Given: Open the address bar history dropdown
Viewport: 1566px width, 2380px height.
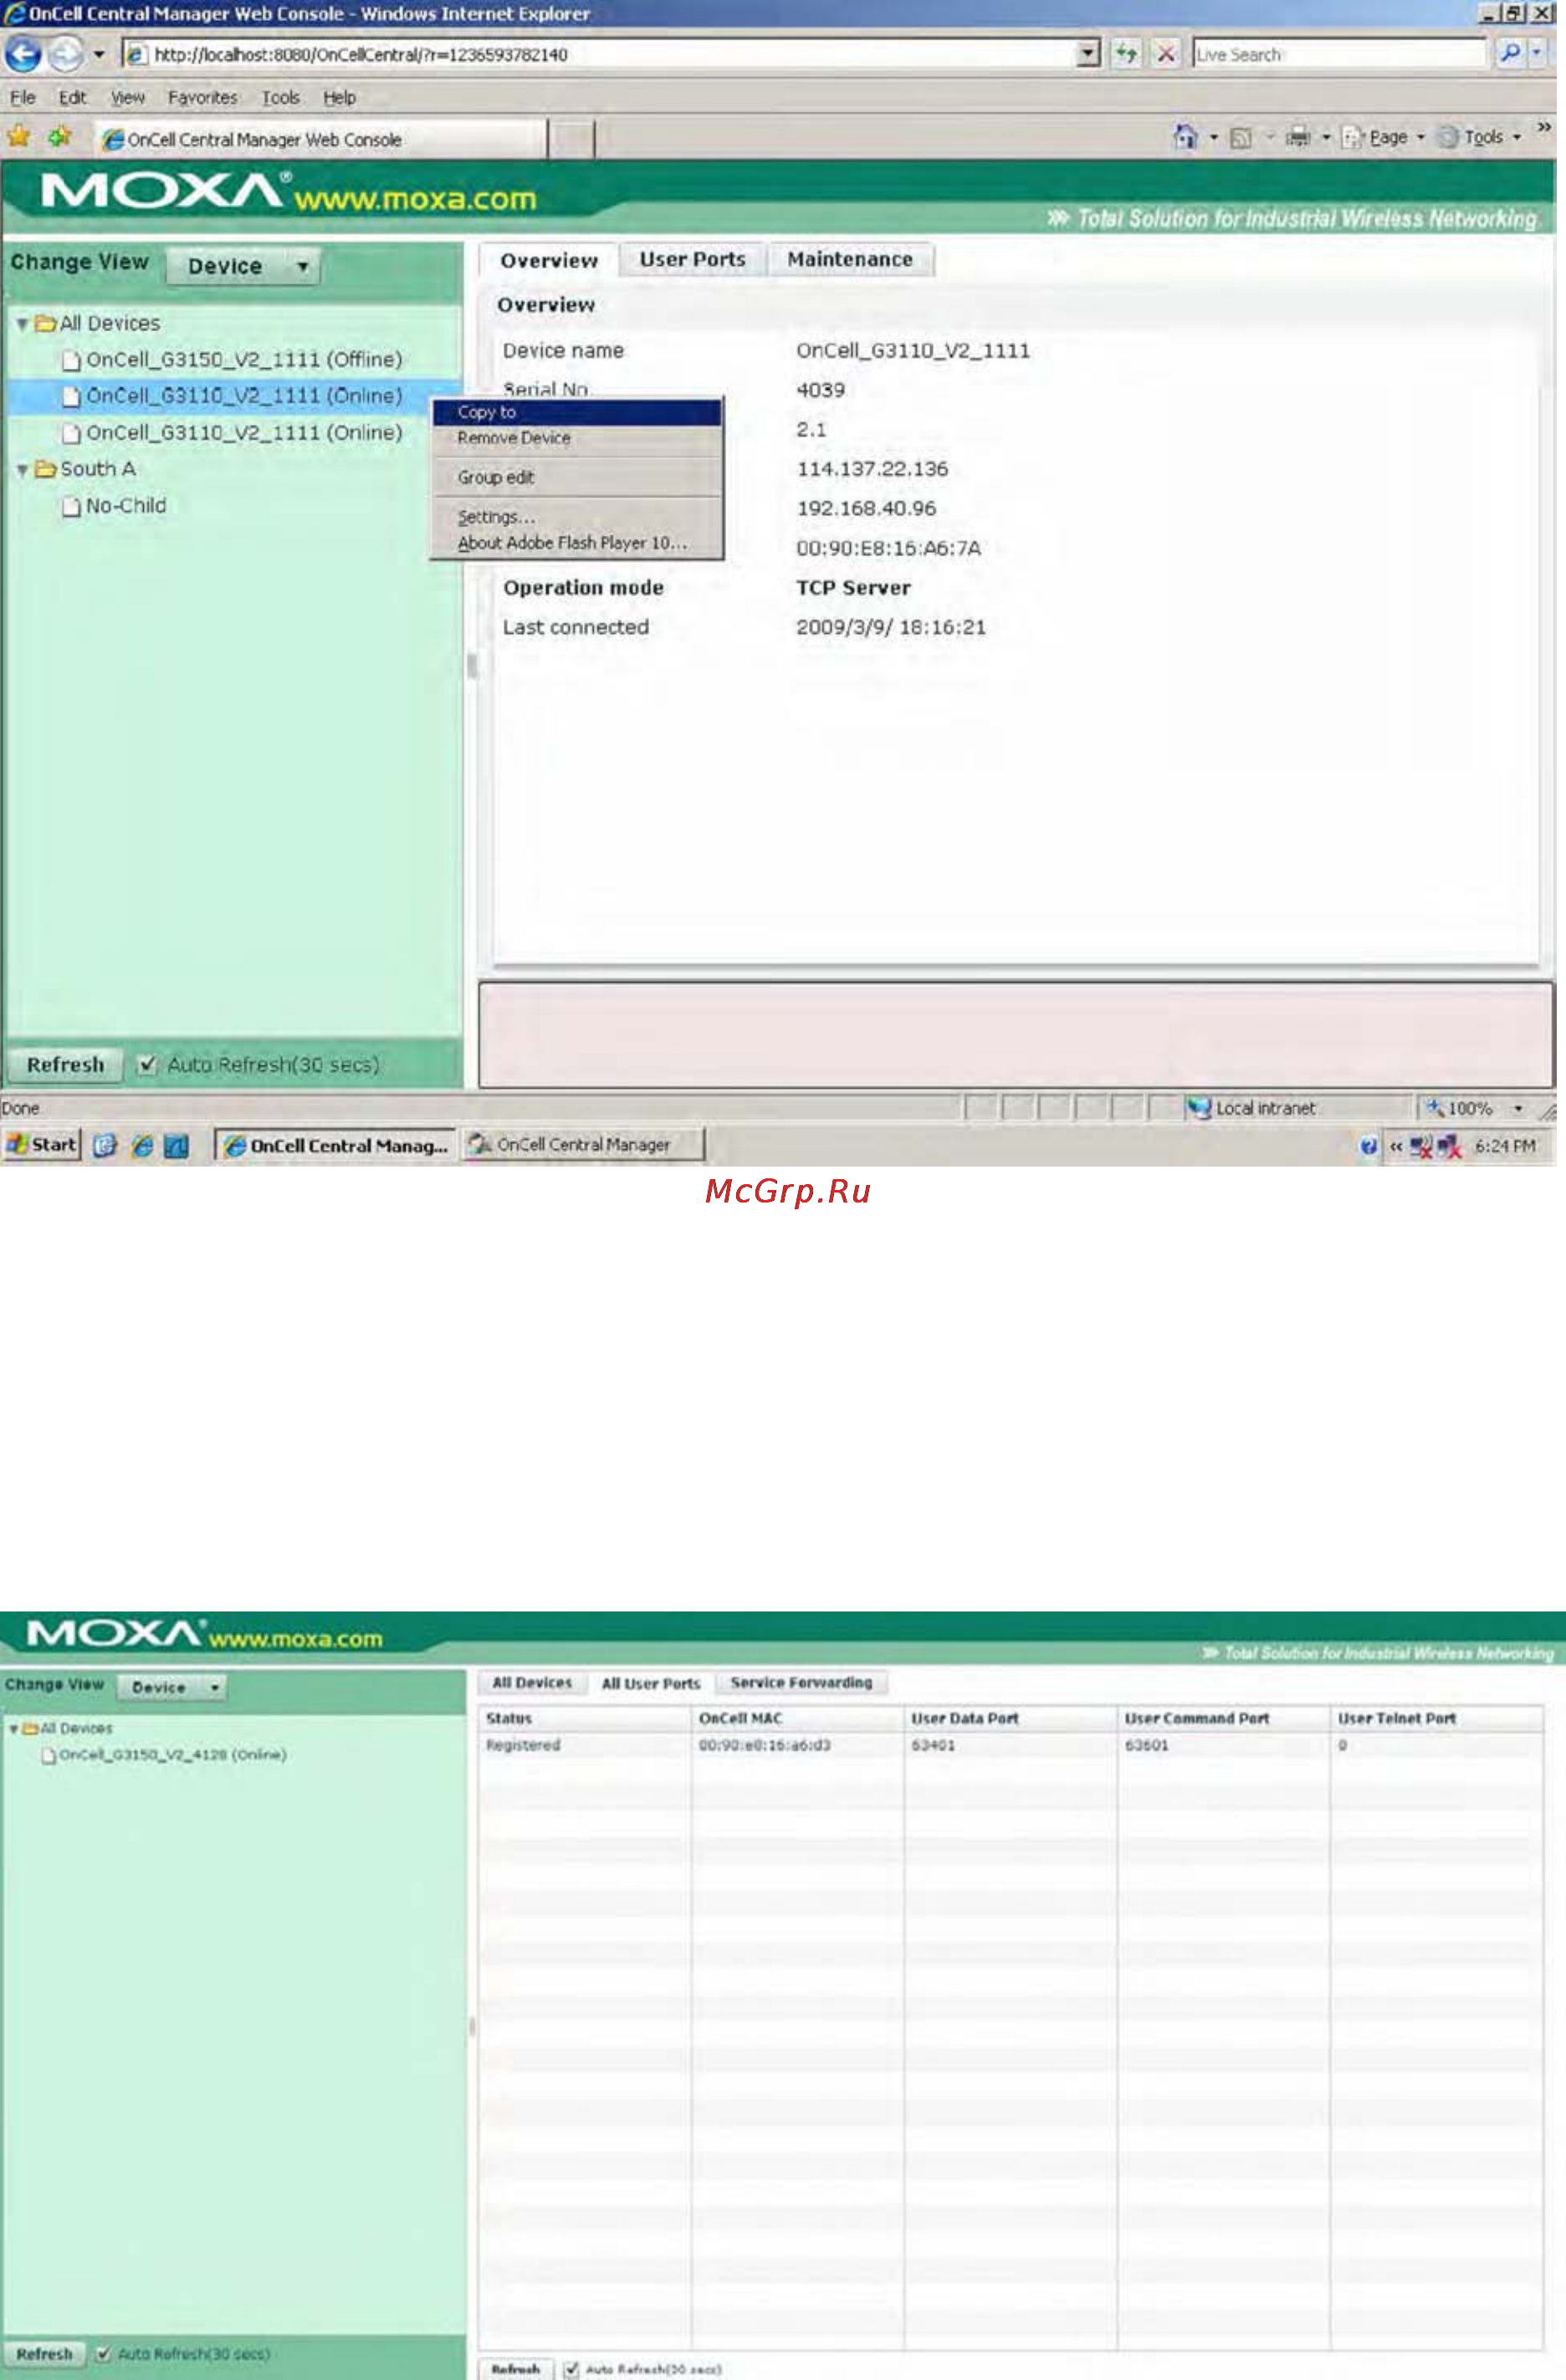Looking at the screenshot, I should point(1087,54).
